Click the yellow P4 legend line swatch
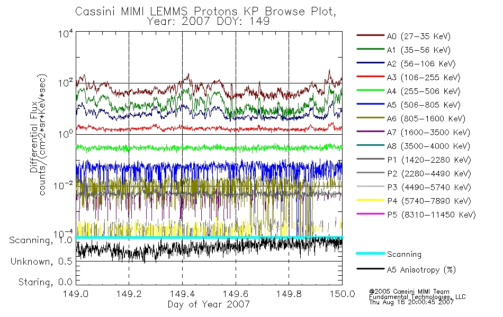 click(370, 200)
